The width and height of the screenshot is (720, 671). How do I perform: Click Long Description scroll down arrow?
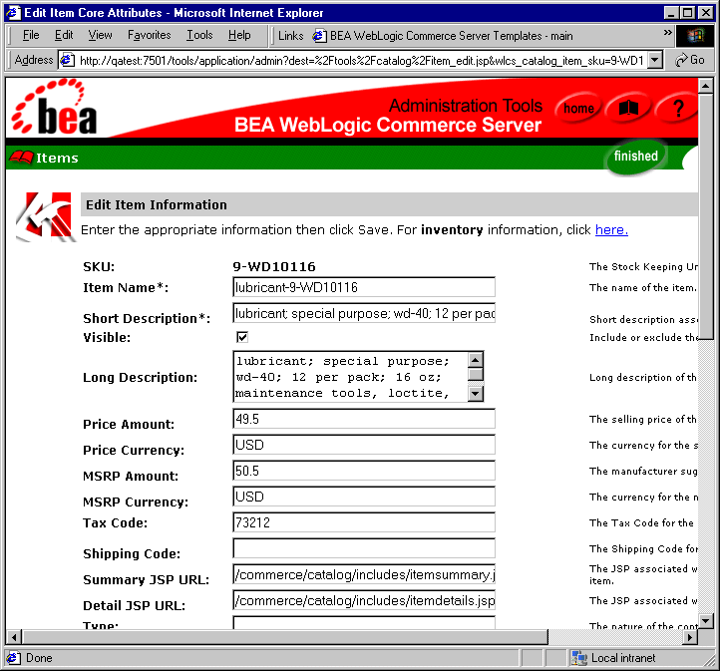click(476, 394)
